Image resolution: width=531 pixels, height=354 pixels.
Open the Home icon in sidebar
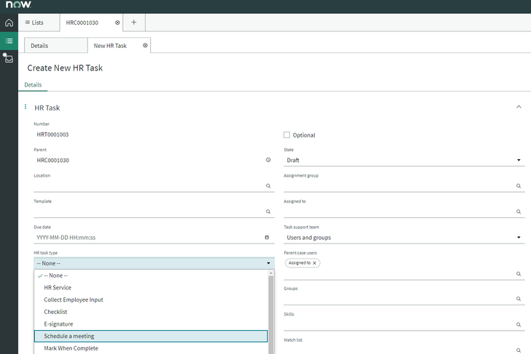(x=9, y=23)
